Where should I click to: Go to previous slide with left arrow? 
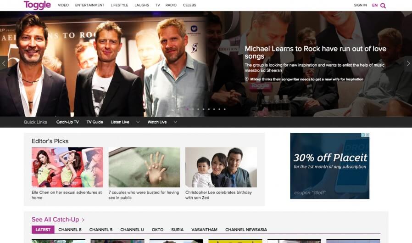[x=4, y=63]
